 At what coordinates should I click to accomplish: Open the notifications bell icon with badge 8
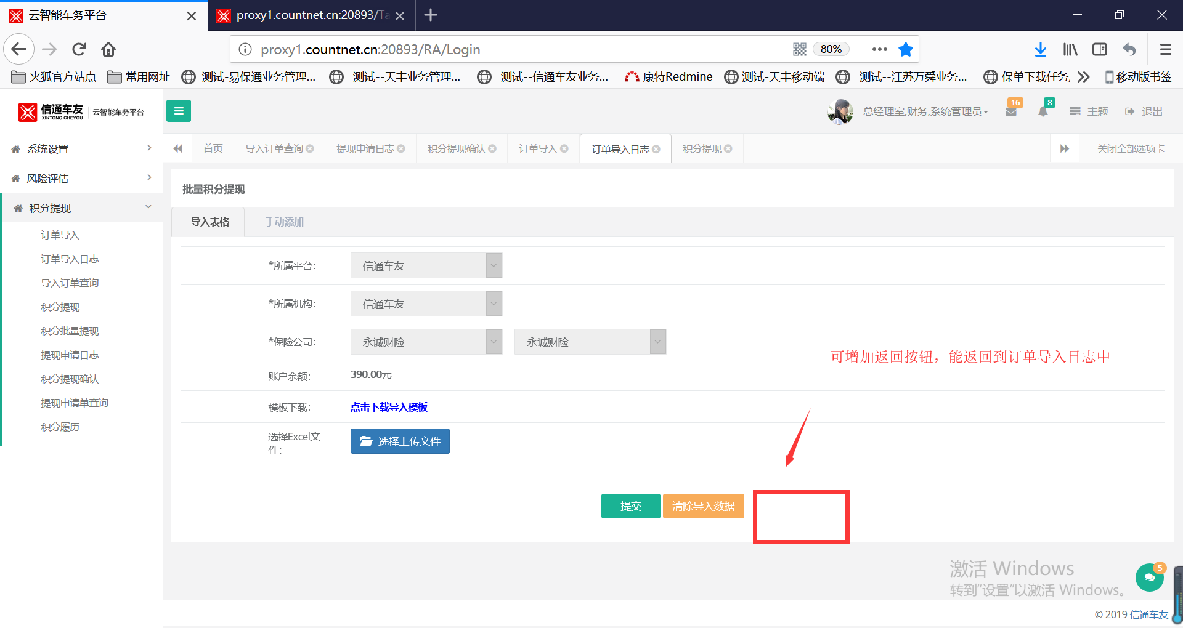pyautogui.click(x=1043, y=111)
